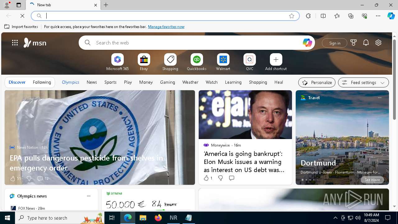Screen dimensions: 398x224
Task: Click the Sign in button
Action: pos(335,43)
